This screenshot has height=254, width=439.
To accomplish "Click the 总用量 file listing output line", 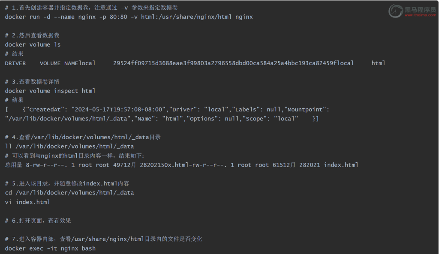I will coord(181,165).
